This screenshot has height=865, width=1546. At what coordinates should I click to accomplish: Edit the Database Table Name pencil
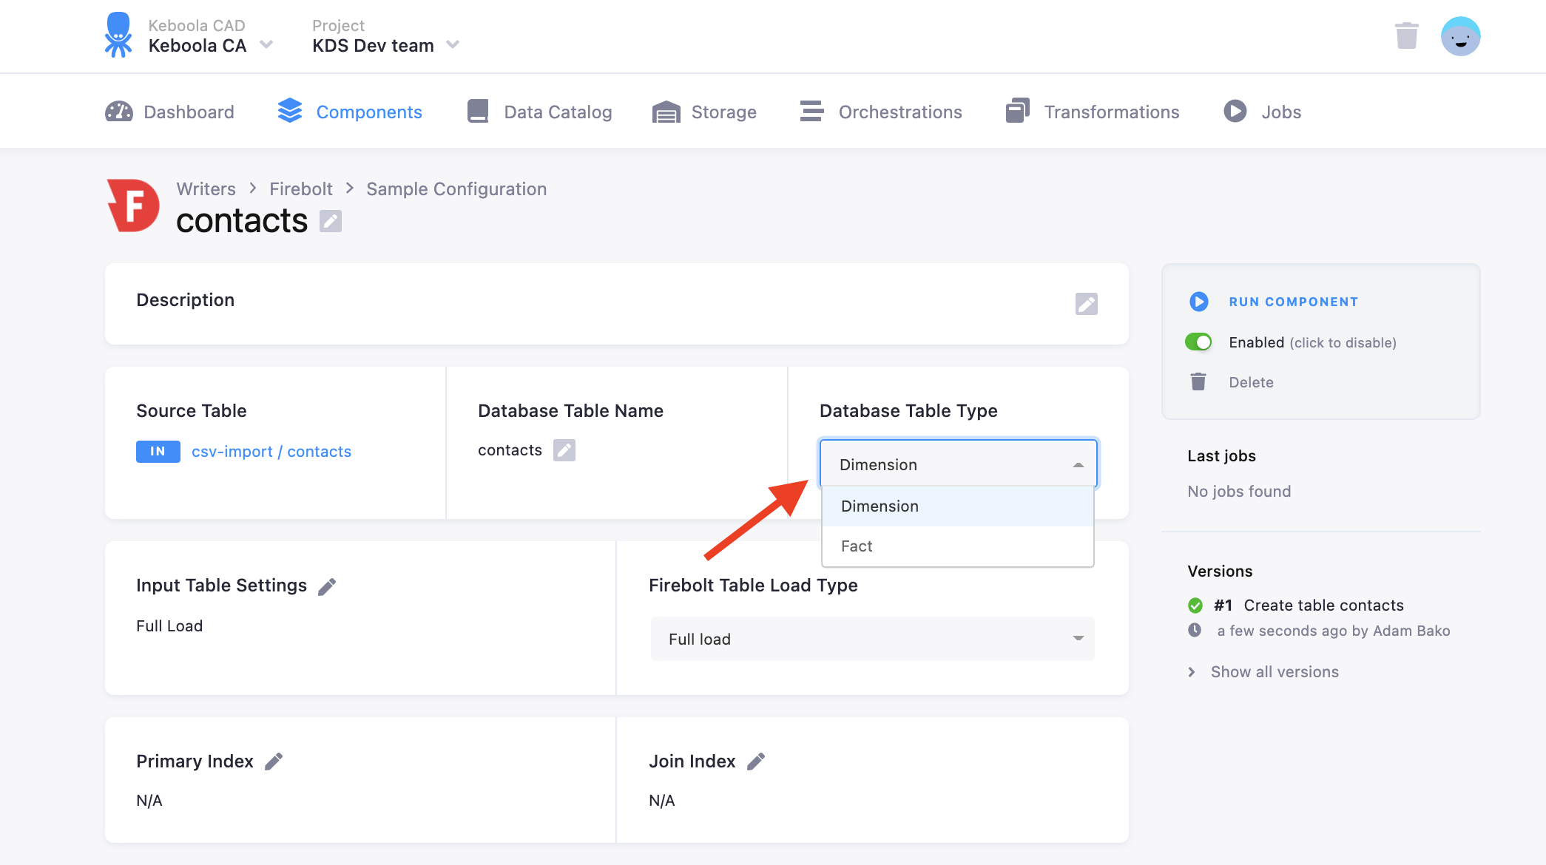click(x=564, y=450)
